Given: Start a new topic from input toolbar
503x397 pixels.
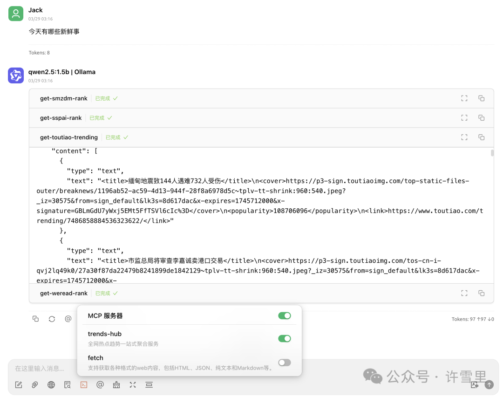Looking at the screenshot, I should (19, 384).
